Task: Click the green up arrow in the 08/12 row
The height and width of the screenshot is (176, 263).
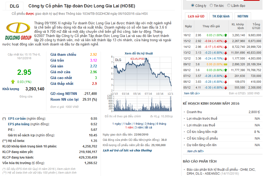Action: (225, 70)
